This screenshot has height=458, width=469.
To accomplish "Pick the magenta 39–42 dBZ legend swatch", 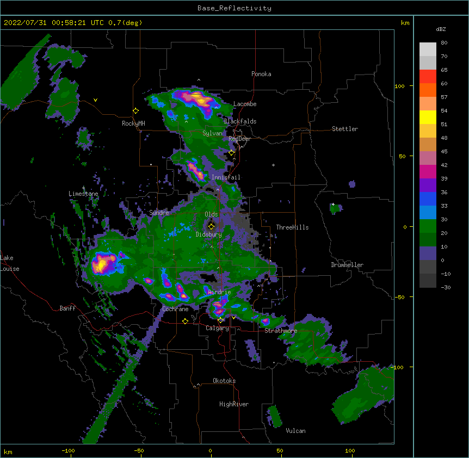I will (x=428, y=171).
